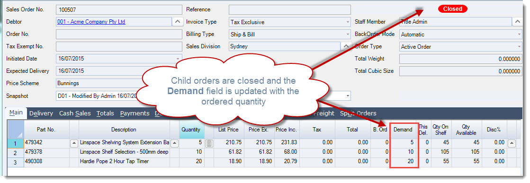The image size is (530, 183).
Task: Click the Total column header
Action: 352,130
